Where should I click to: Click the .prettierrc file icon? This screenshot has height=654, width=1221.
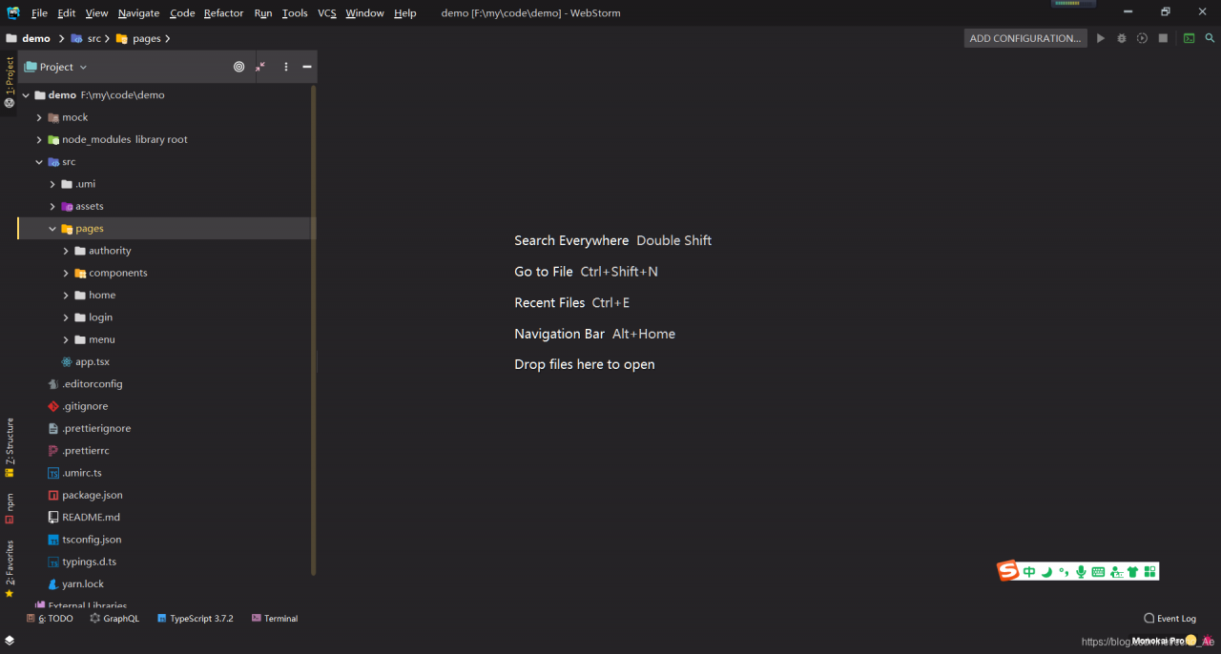pyautogui.click(x=53, y=451)
